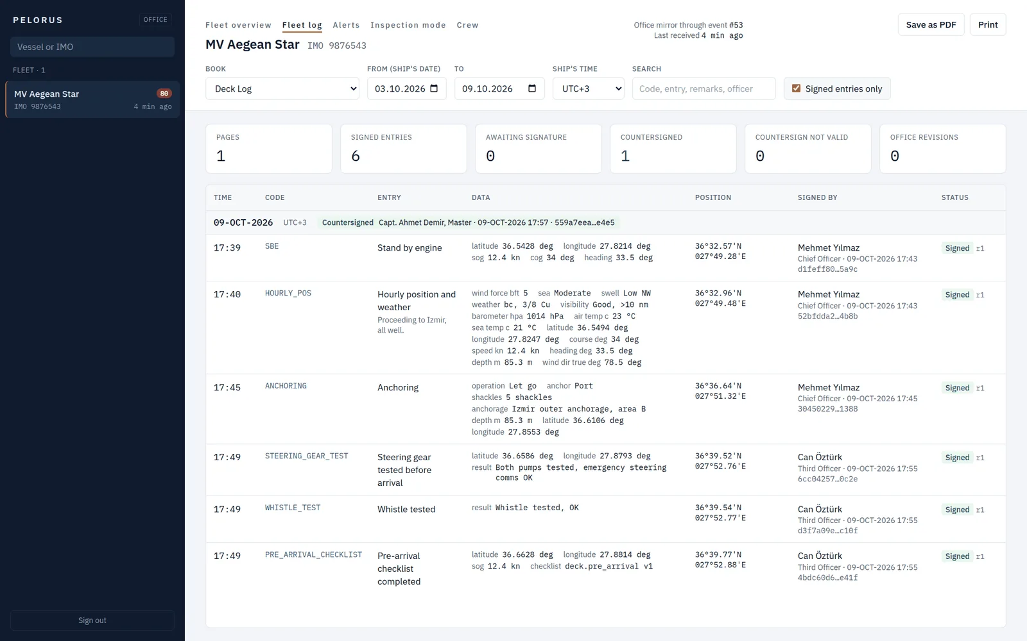Click the Awaiting Signature summary card
This screenshot has width=1027, height=641.
[x=539, y=149]
